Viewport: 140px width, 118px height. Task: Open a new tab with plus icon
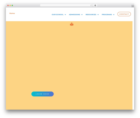[133, 6]
